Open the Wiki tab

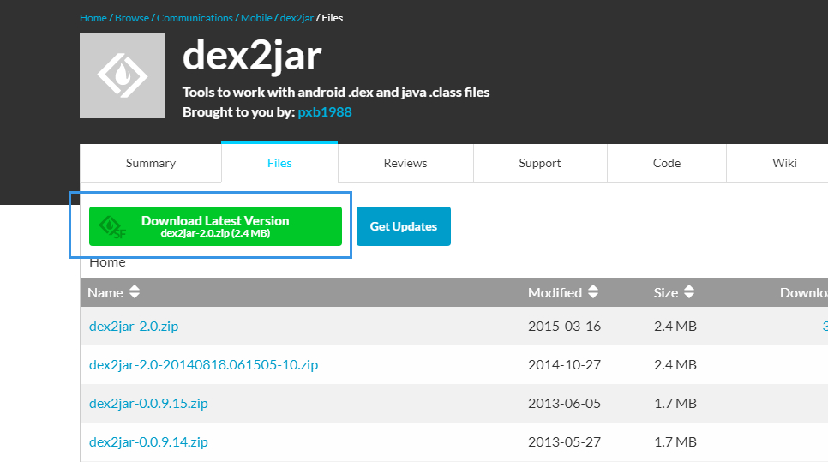[784, 163]
